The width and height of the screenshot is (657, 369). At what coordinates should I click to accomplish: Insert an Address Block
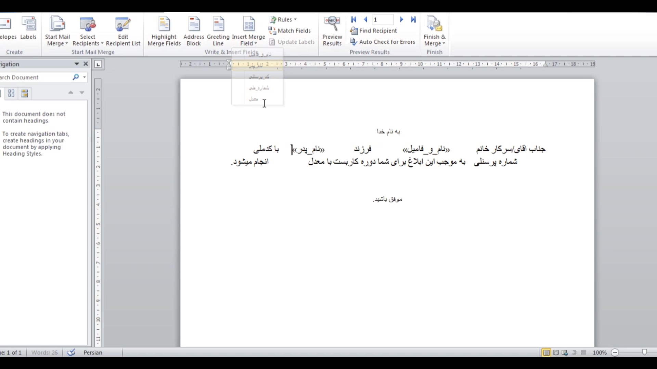[194, 31]
